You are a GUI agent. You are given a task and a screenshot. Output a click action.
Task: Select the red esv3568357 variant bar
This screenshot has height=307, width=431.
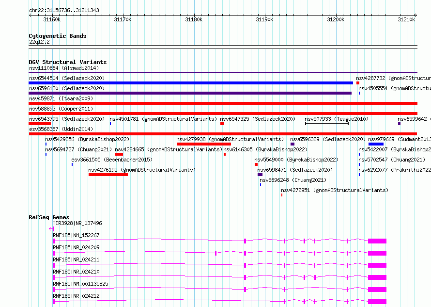pos(223,134)
